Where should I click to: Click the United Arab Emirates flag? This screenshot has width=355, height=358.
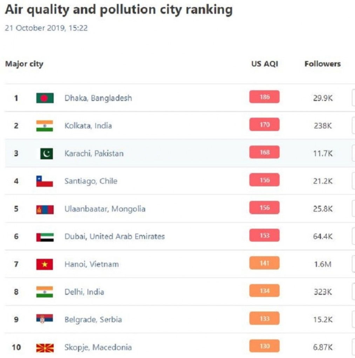pos(45,237)
